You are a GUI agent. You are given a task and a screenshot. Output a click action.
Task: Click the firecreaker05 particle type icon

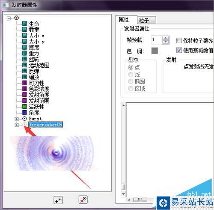click(x=24, y=125)
